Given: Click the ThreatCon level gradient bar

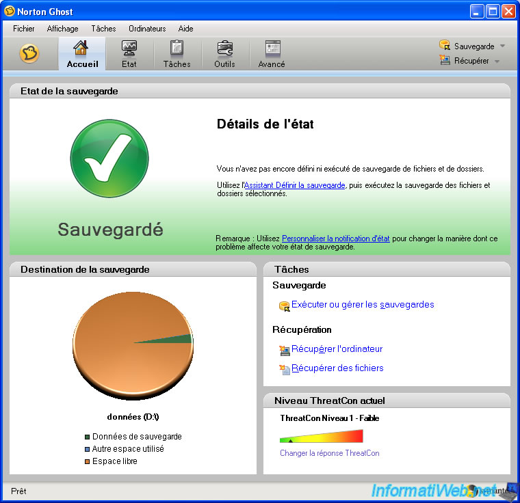Looking at the screenshot, I should click(x=322, y=436).
